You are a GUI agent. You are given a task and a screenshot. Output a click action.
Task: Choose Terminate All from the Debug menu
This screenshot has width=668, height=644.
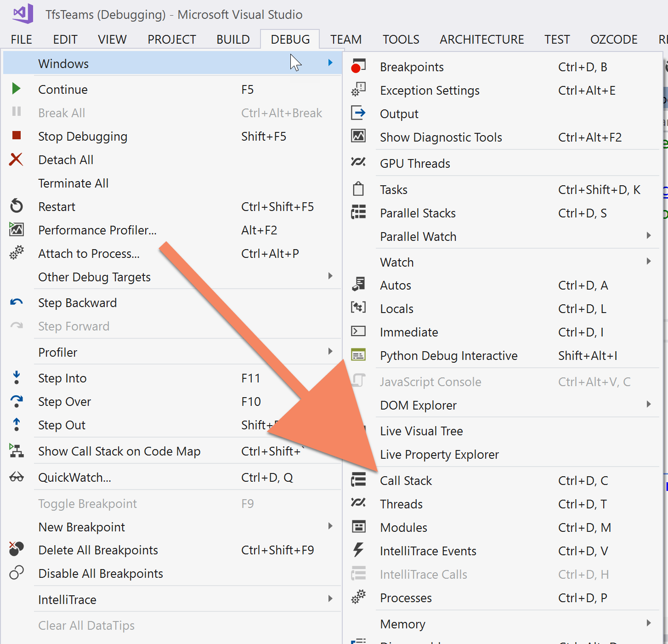(x=74, y=183)
